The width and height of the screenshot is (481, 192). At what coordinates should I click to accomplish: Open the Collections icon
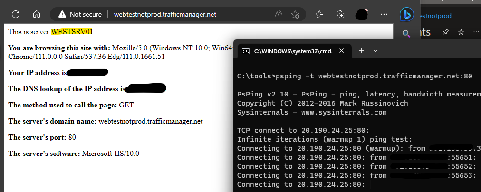340,14
